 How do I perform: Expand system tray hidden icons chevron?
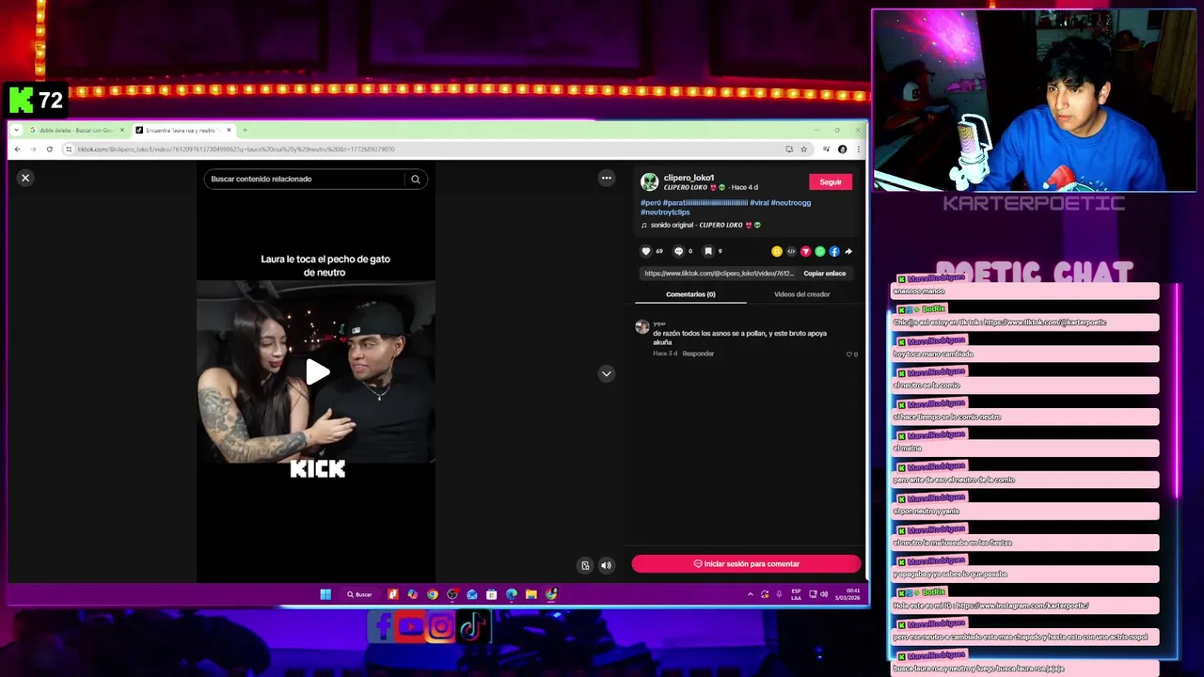[750, 594]
